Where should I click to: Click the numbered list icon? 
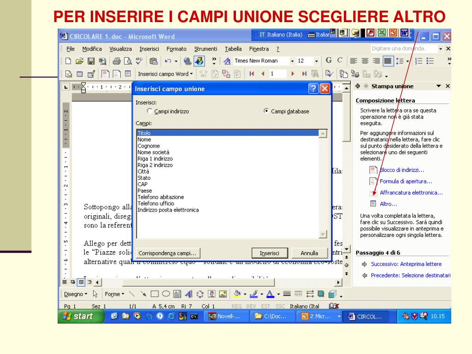tap(419, 61)
